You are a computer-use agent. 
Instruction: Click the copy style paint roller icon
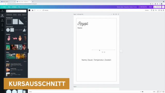(x=151, y=10)
